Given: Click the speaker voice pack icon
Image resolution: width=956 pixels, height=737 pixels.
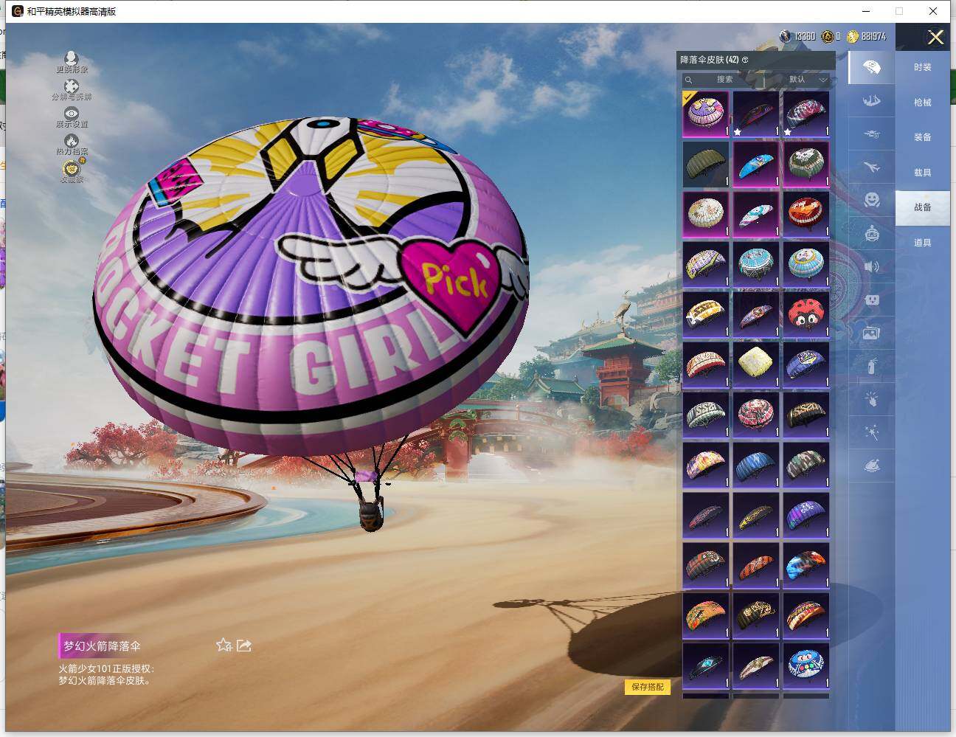Looking at the screenshot, I should click(871, 266).
